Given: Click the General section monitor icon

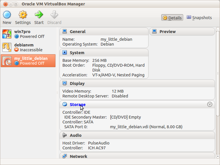Looking at the screenshot, I should 64,31.
